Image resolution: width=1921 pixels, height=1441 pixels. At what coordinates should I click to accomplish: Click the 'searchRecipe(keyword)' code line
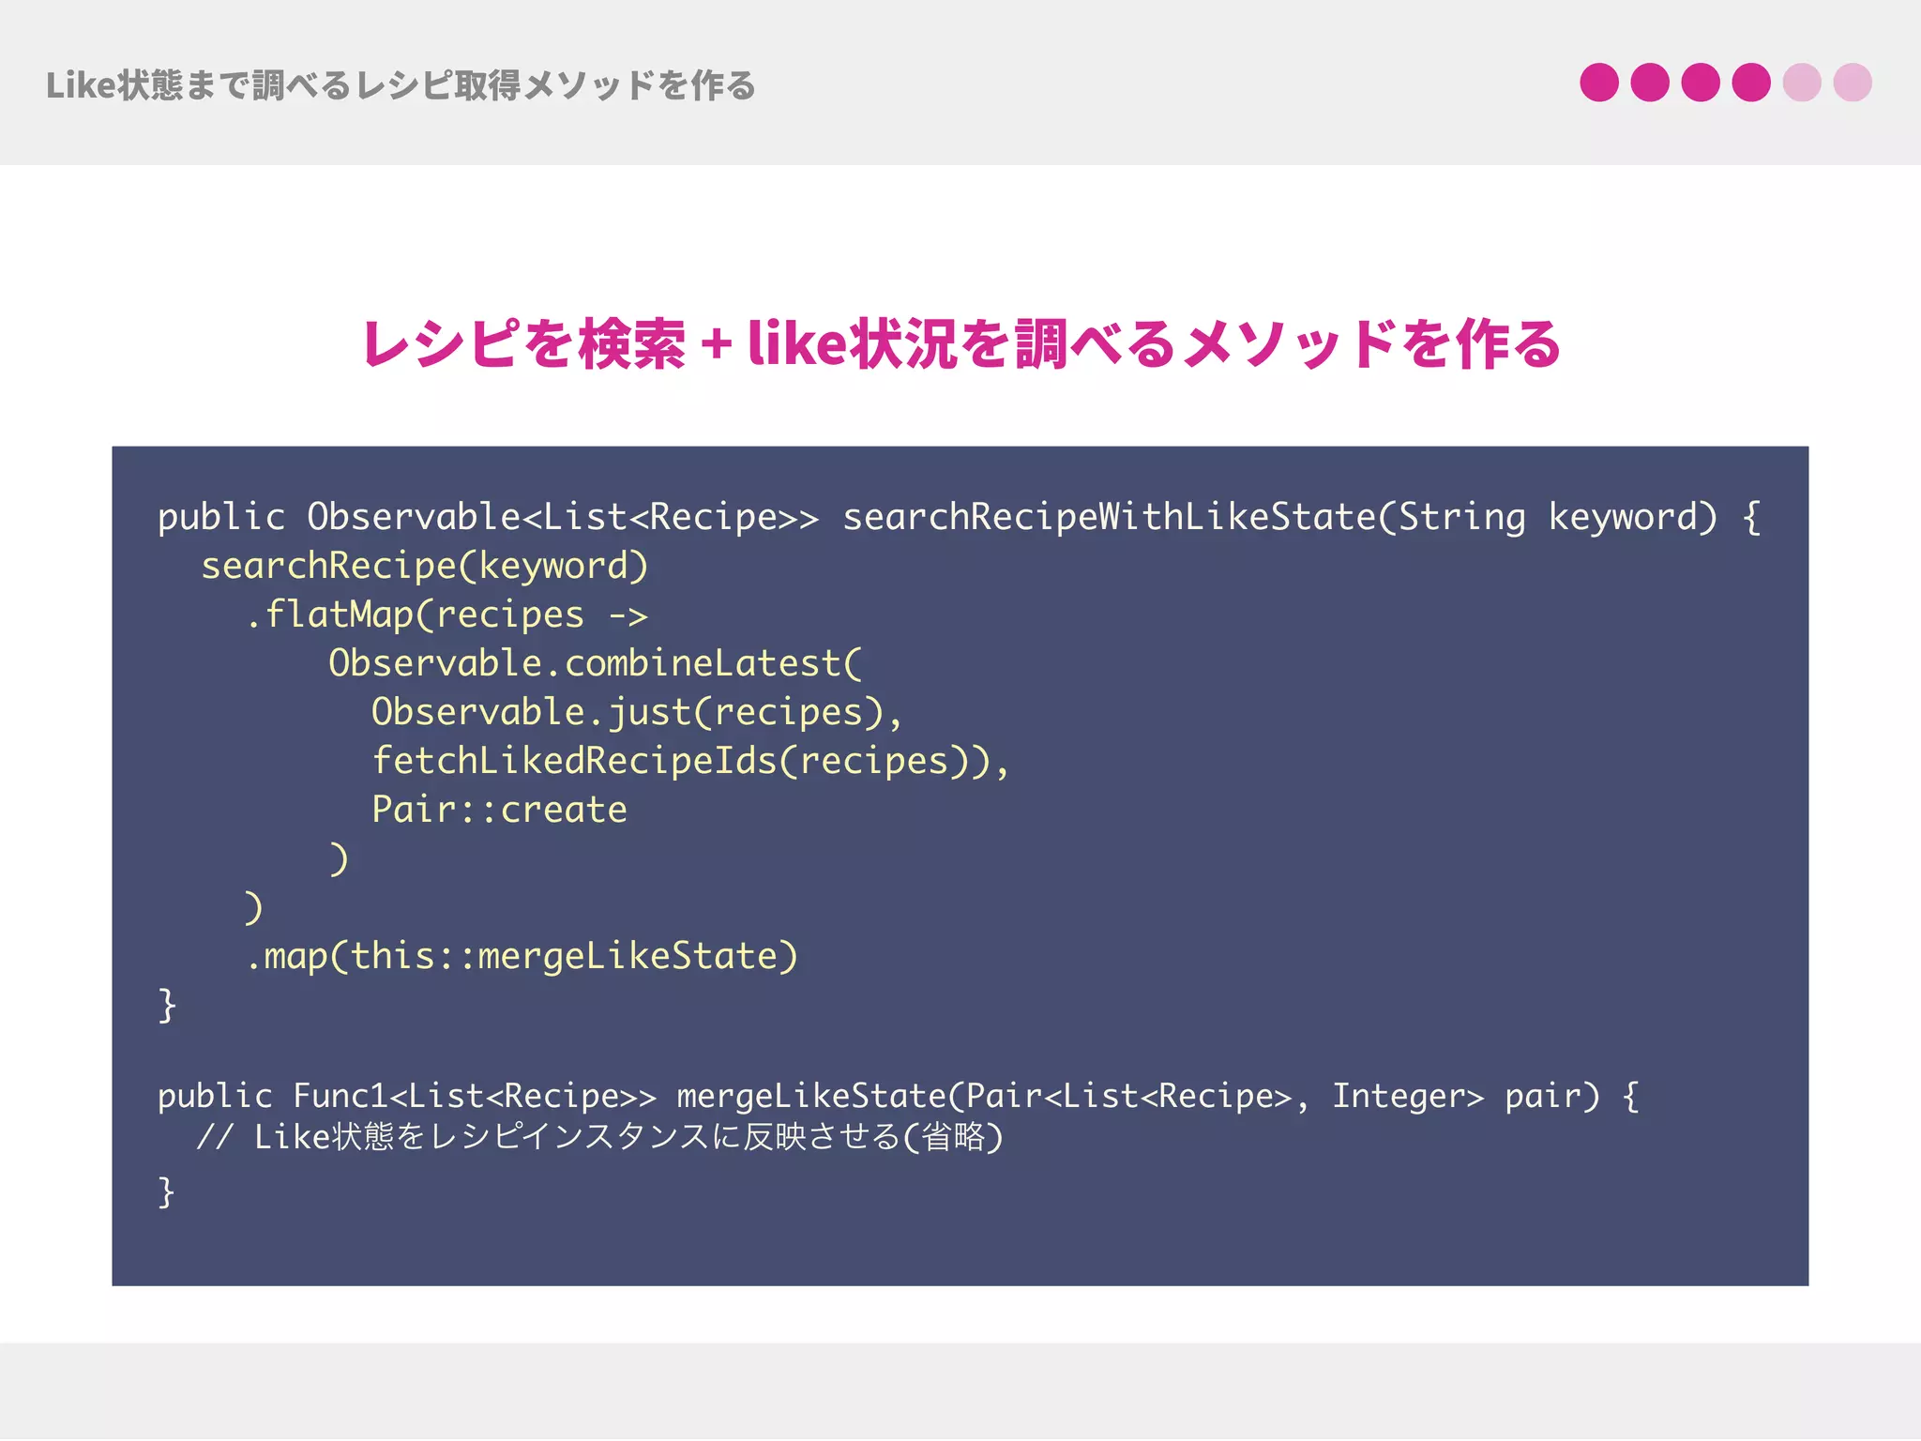(x=425, y=567)
